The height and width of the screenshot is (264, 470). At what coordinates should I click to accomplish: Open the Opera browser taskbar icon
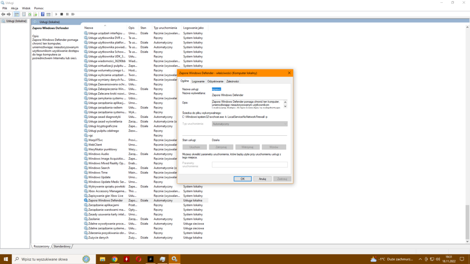coord(139,259)
